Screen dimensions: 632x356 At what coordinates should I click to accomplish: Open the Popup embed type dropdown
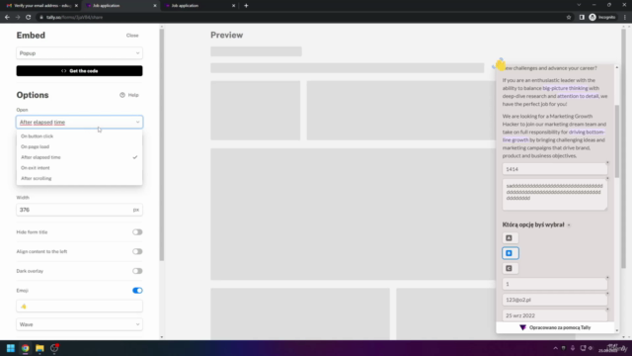[x=79, y=53]
